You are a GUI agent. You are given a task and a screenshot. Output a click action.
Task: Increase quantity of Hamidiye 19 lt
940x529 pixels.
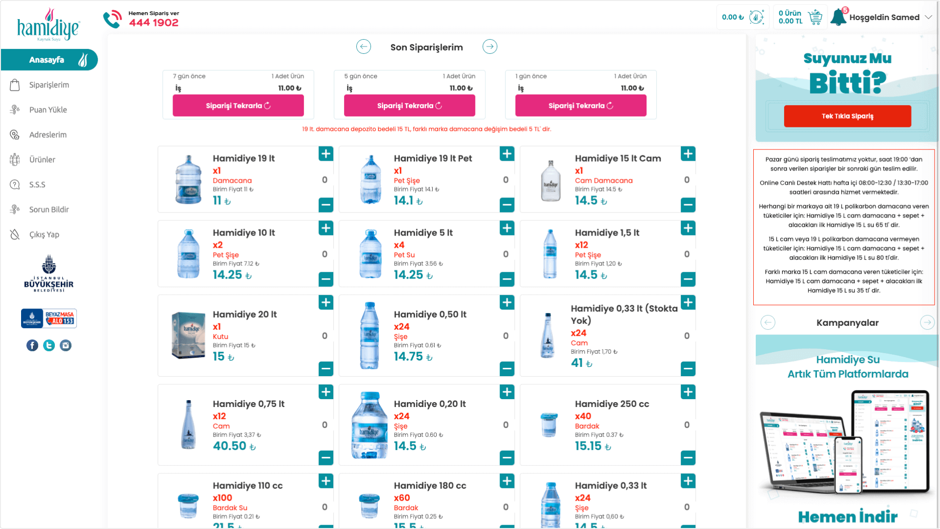326,154
